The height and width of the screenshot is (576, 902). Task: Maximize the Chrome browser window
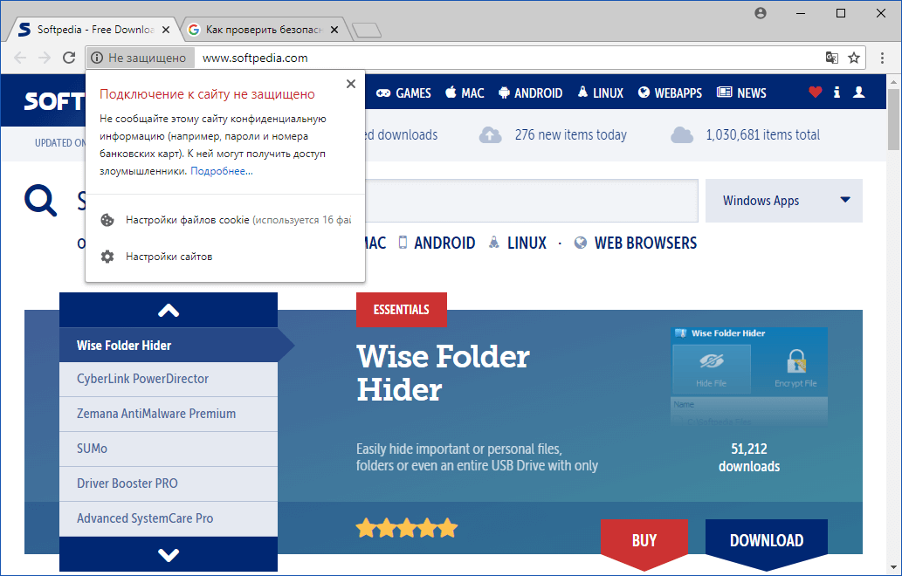click(x=841, y=12)
